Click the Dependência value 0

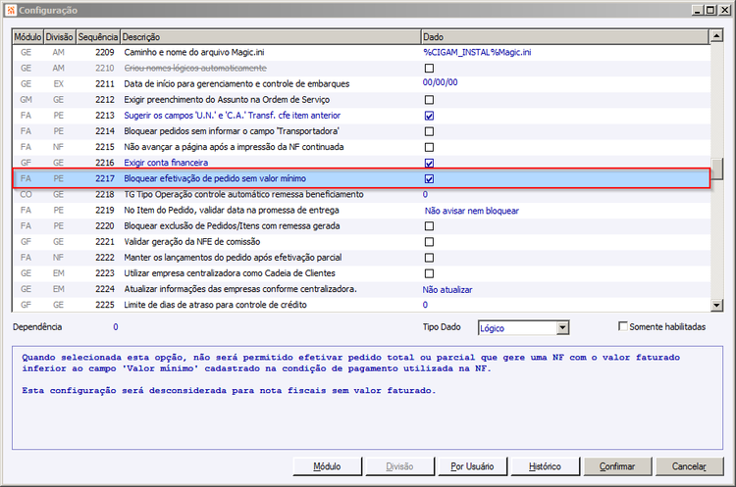tap(116, 327)
